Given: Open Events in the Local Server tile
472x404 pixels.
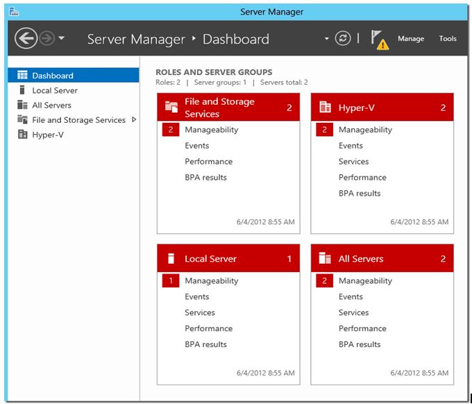Looking at the screenshot, I should pos(197,297).
